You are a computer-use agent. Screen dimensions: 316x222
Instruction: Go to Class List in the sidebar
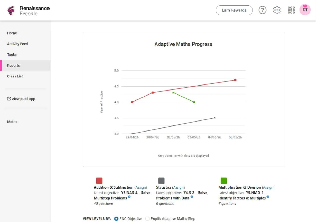[15, 76]
